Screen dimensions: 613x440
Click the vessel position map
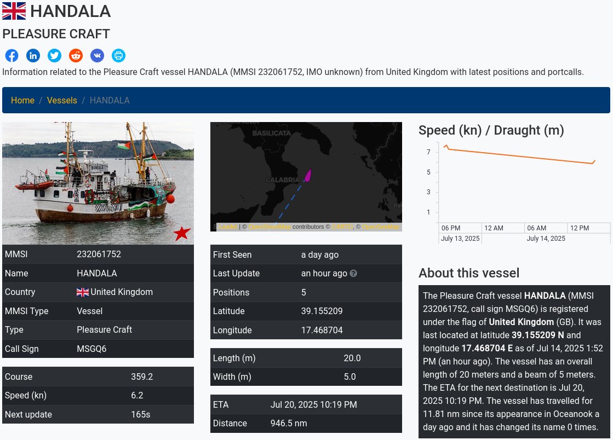tap(306, 176)
